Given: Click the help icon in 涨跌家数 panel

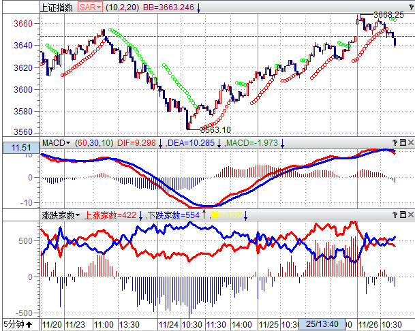Looking at the screenshot, I should 395,215.
